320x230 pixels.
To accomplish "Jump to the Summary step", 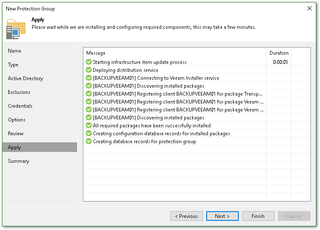I will pos(19,161).
